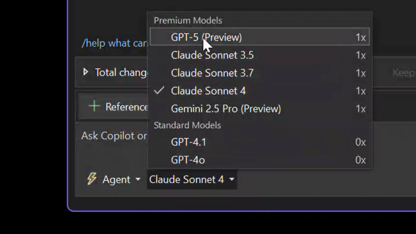The width and height of the screenshot is (416, 234).
Task: Click the checkmark beside Claude Sonnet 4
Action: (x=158, y=91)
